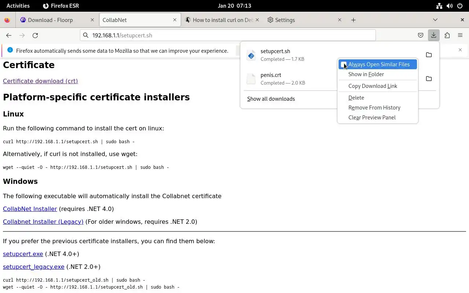Switch to the Settings tab
The image size is (469, 293).
coord(304,20)
